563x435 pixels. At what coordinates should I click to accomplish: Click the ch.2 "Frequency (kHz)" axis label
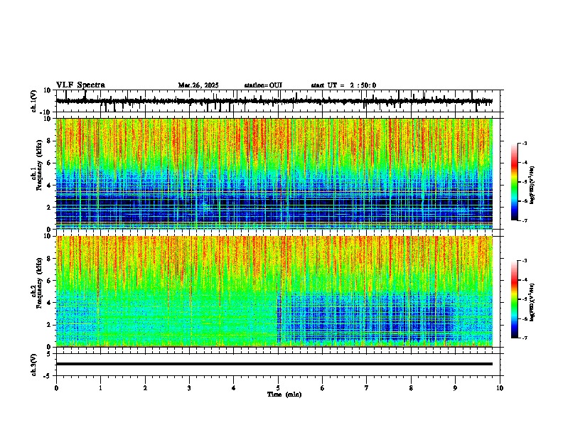pyautogui.click(x=39, y=283)
